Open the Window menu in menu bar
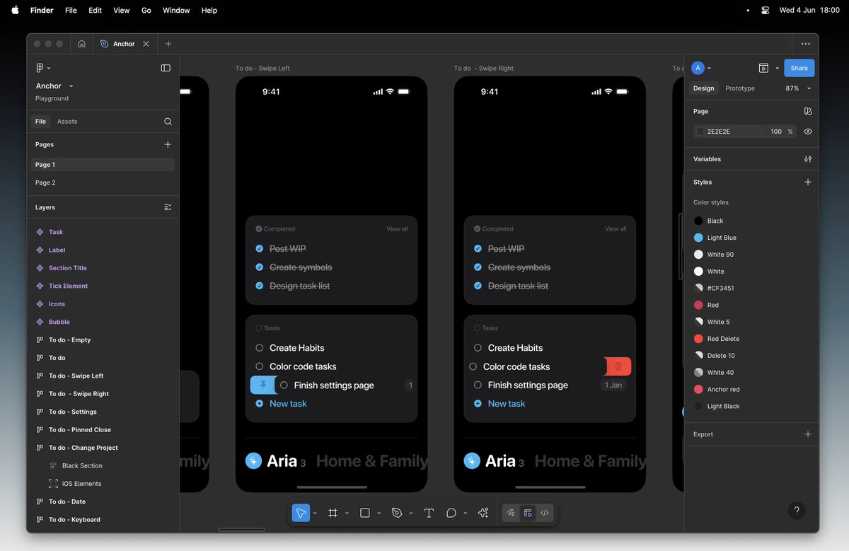This screenshot has height=551, width=849. click(x=176, y=11)
